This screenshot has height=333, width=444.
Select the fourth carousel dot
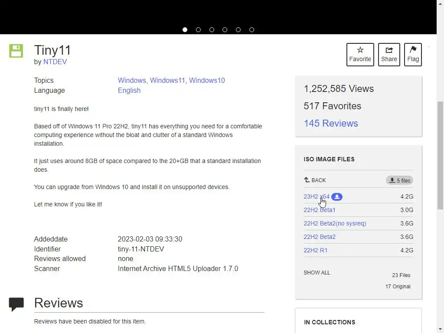click(225, 30)
